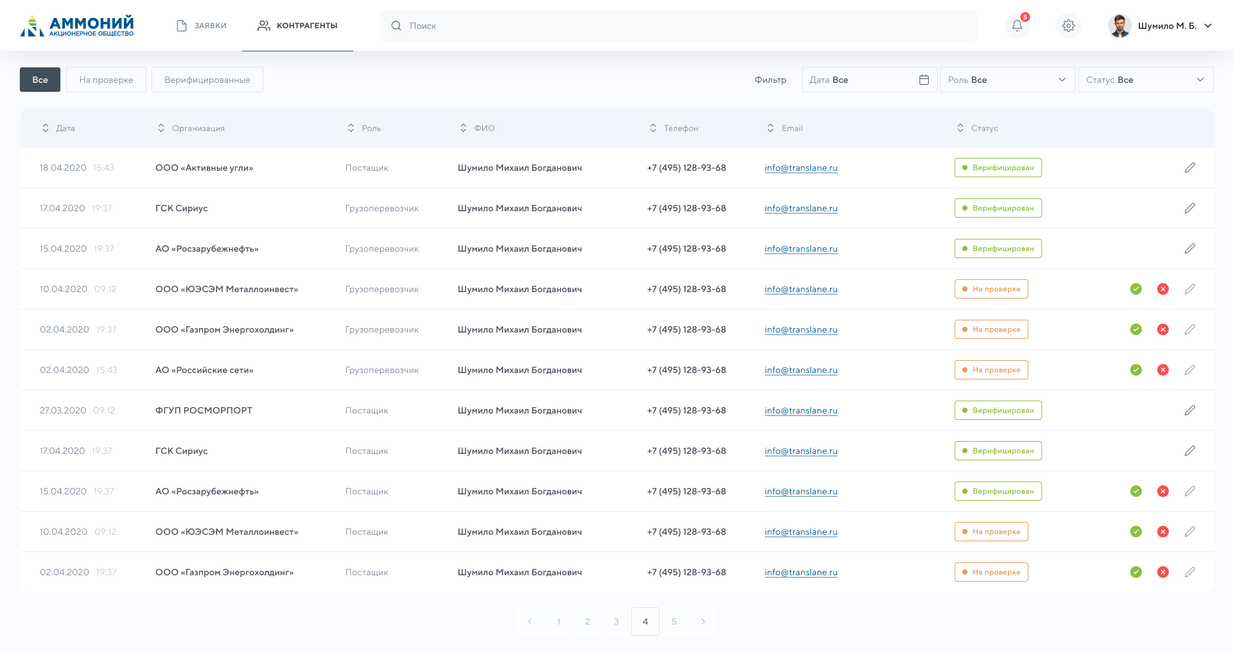
Task: Click ФГУП РОСМОРПОРТ organization name
Action: pos(204,410)
